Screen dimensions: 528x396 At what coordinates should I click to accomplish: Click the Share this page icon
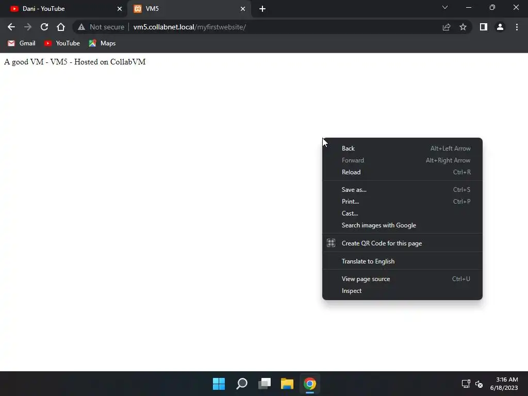(447, 27)
